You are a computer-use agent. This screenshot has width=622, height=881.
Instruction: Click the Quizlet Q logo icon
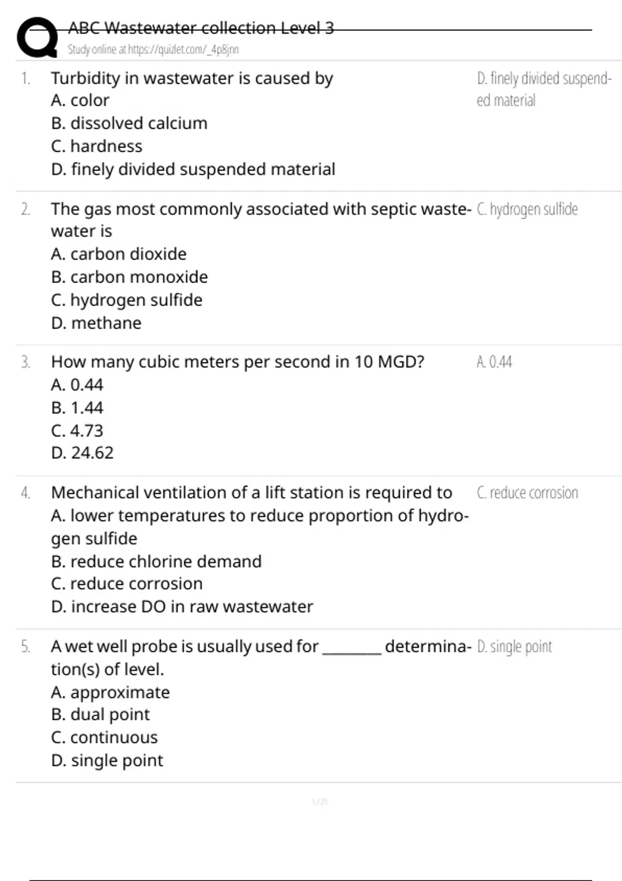[37, 37]
